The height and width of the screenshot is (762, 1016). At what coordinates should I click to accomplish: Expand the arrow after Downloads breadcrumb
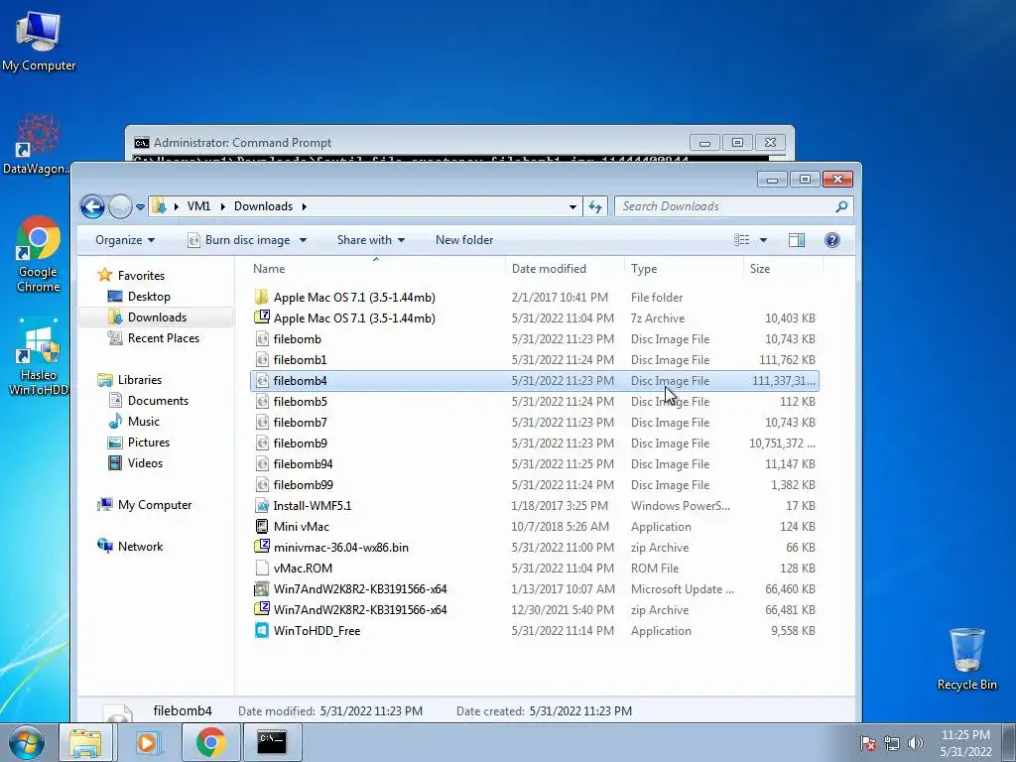pos(304,206)
